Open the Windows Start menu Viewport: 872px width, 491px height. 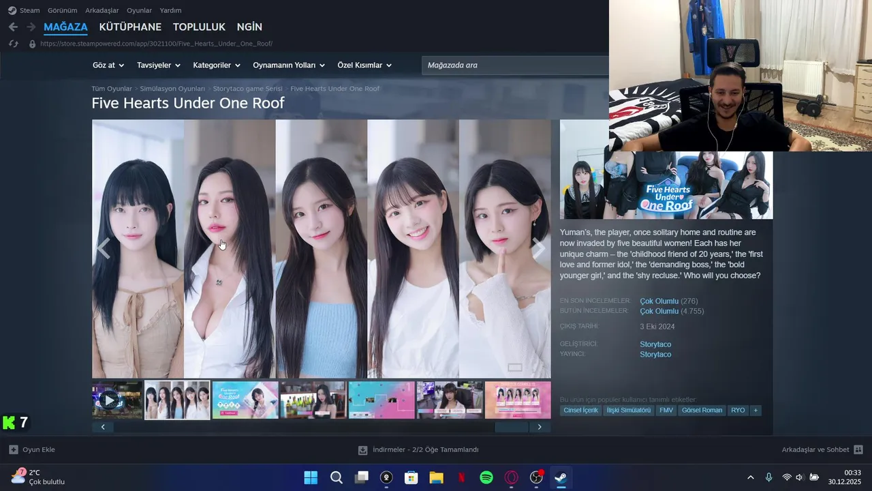[311, 477]
